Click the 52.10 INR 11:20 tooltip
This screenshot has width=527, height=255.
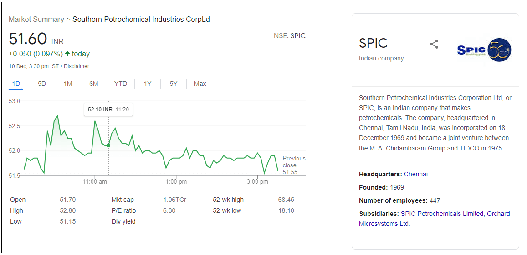pos(108,110)
